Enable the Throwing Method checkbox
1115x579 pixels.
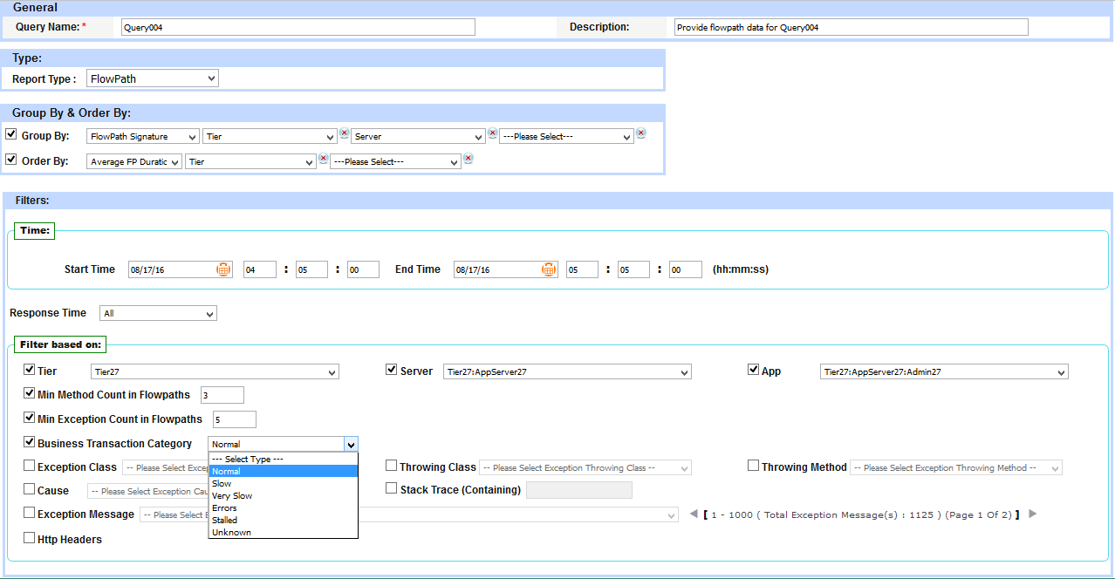click(x=754, y=466)
